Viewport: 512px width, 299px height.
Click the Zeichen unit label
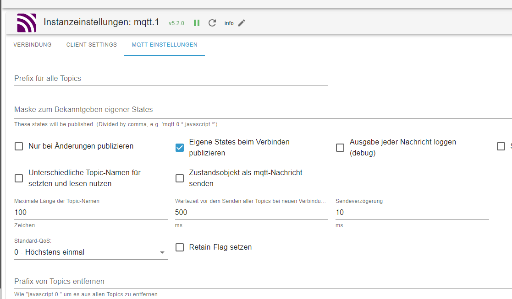(24, 225)
